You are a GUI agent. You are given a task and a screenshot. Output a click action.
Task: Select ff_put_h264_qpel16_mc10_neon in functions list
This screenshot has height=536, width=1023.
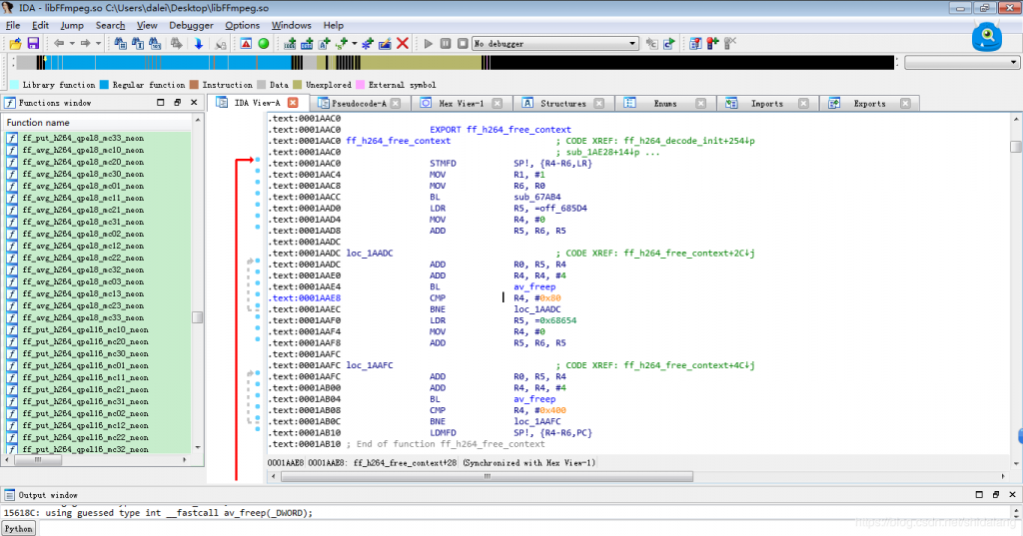click(85, 329)
